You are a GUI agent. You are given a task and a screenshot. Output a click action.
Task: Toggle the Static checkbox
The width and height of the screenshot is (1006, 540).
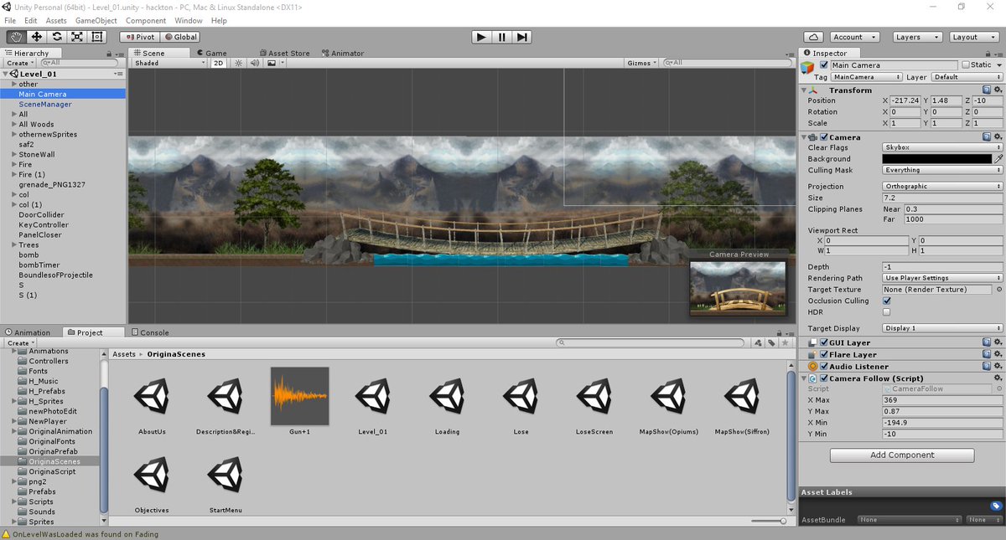[966, 64]
